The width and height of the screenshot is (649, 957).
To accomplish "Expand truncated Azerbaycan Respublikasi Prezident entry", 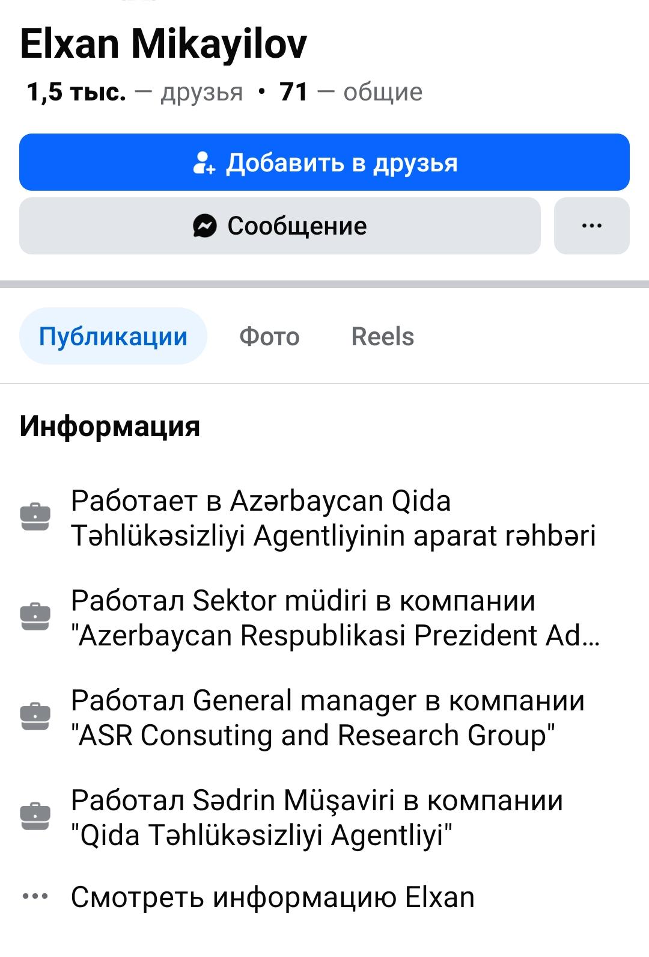I will [335, 618].
